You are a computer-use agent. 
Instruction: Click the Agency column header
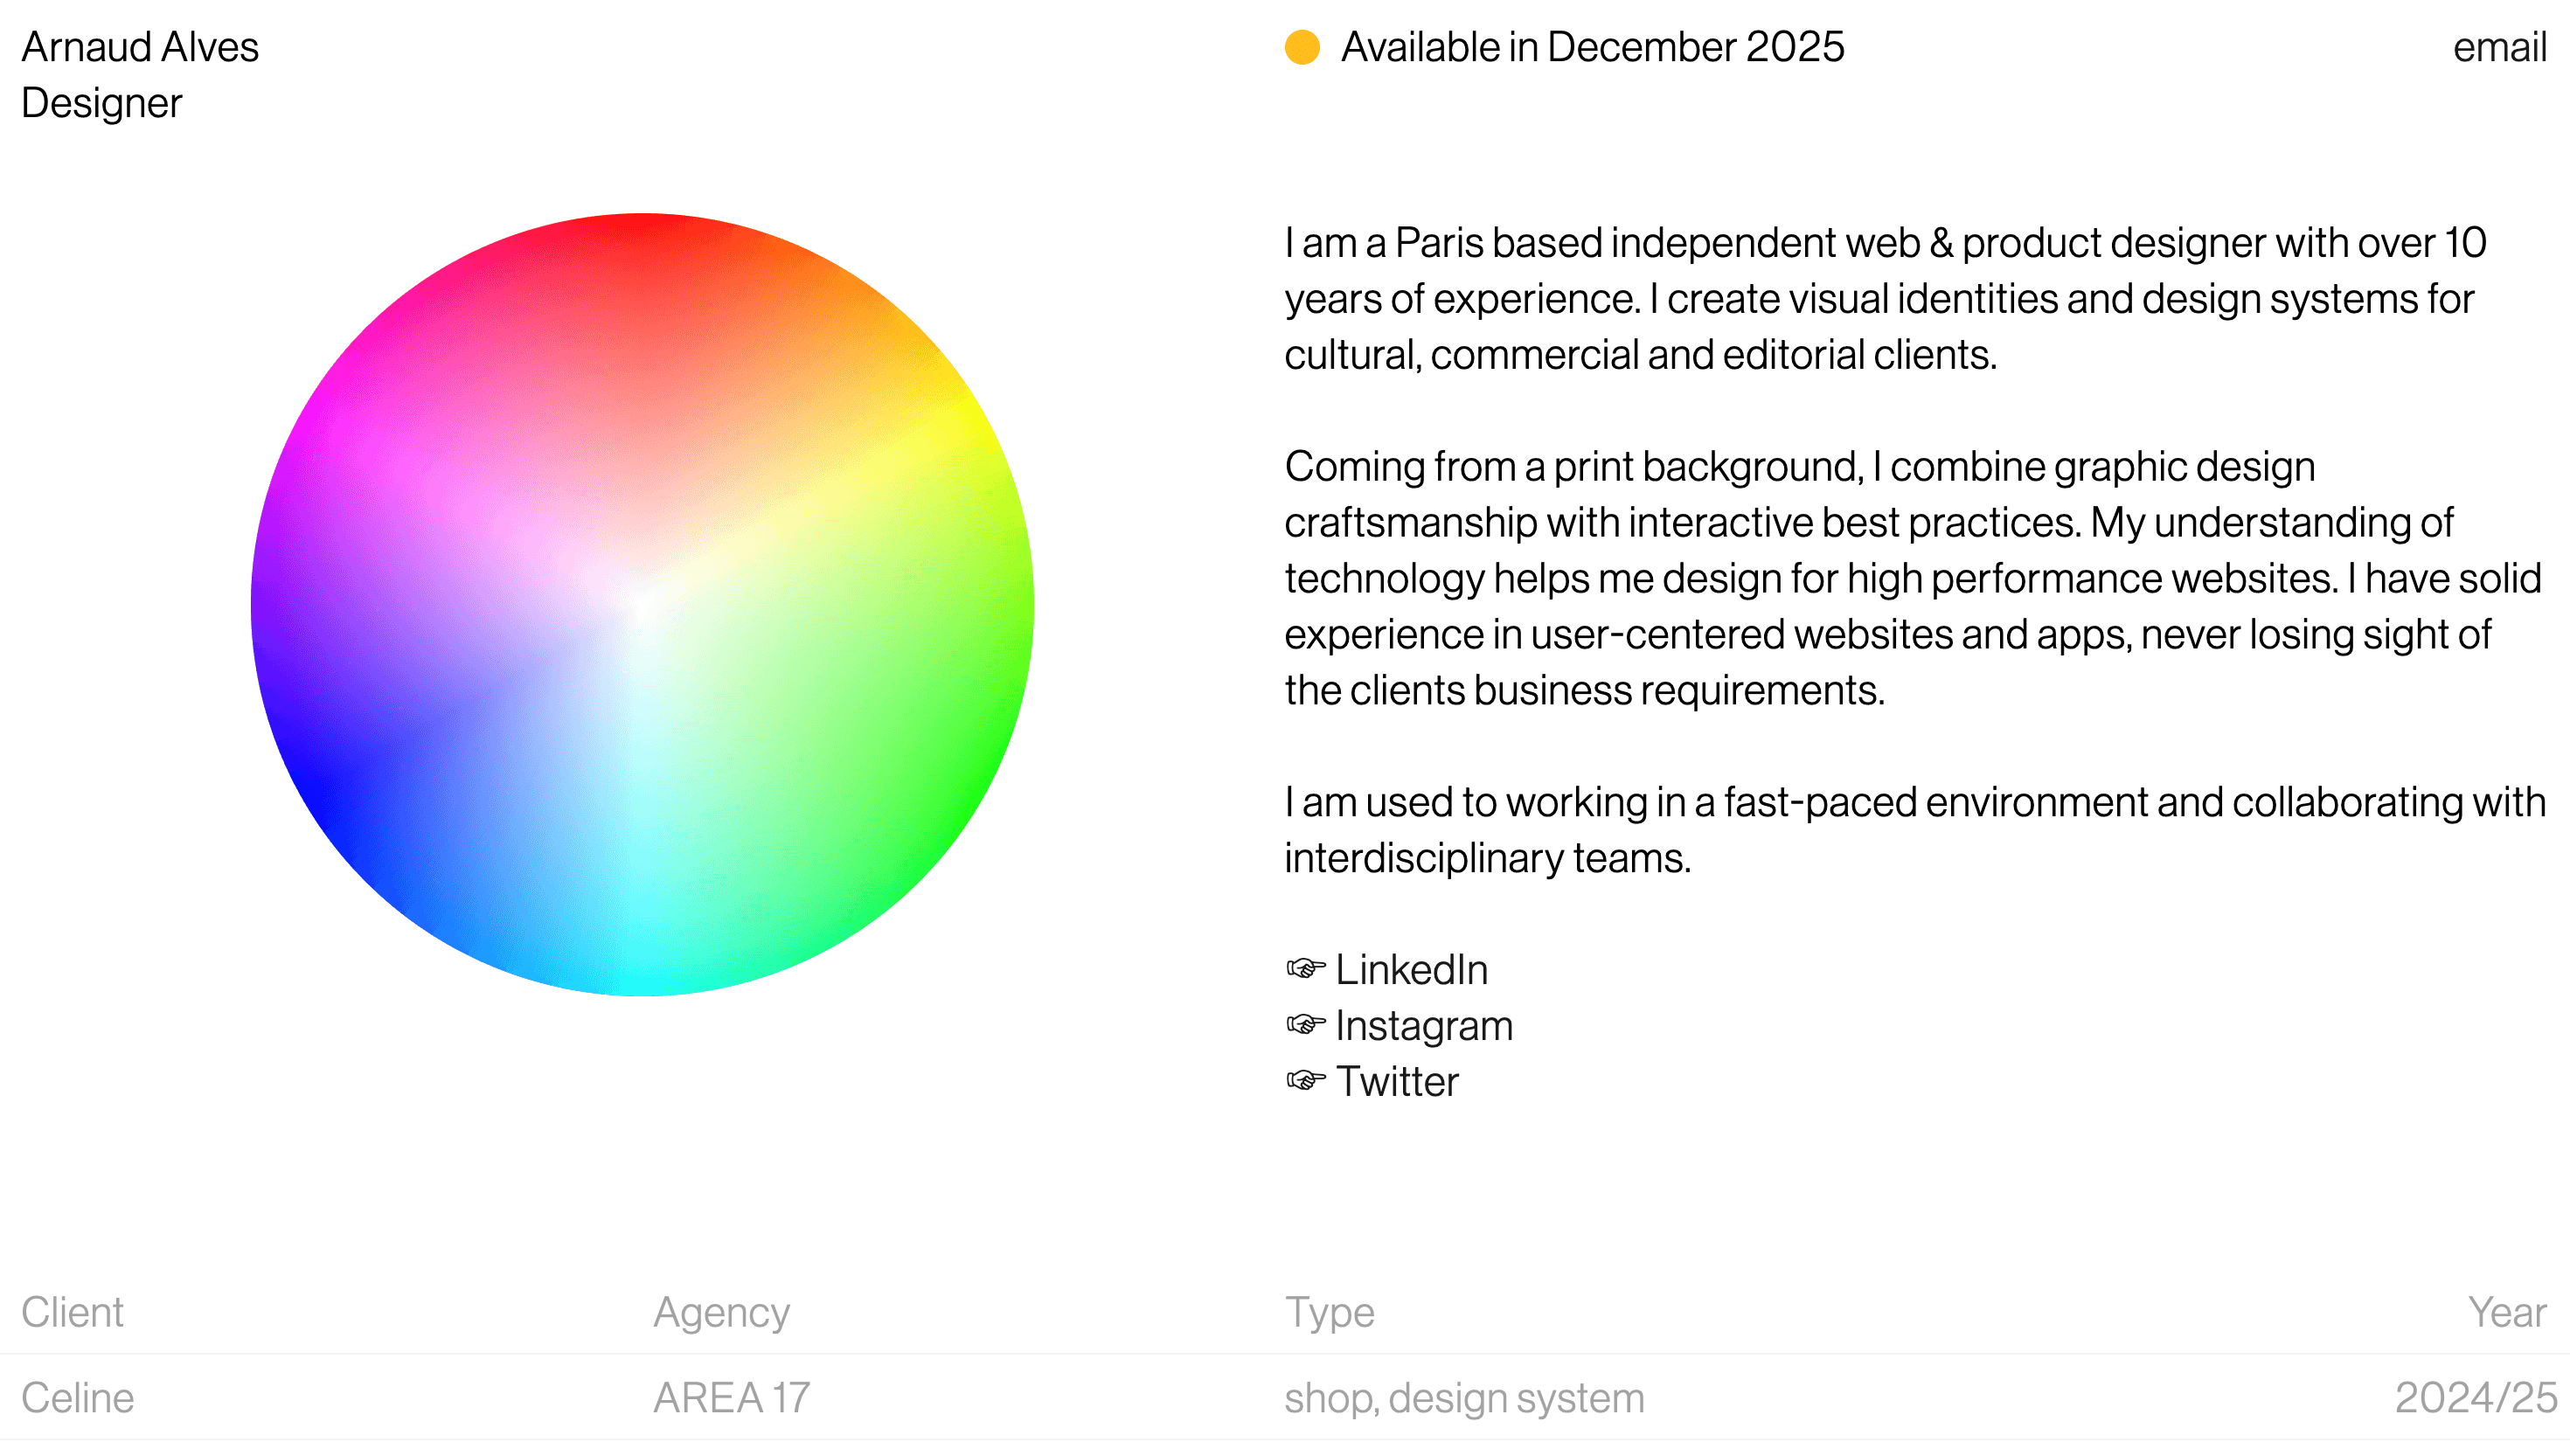click(x=721, y=1311)
